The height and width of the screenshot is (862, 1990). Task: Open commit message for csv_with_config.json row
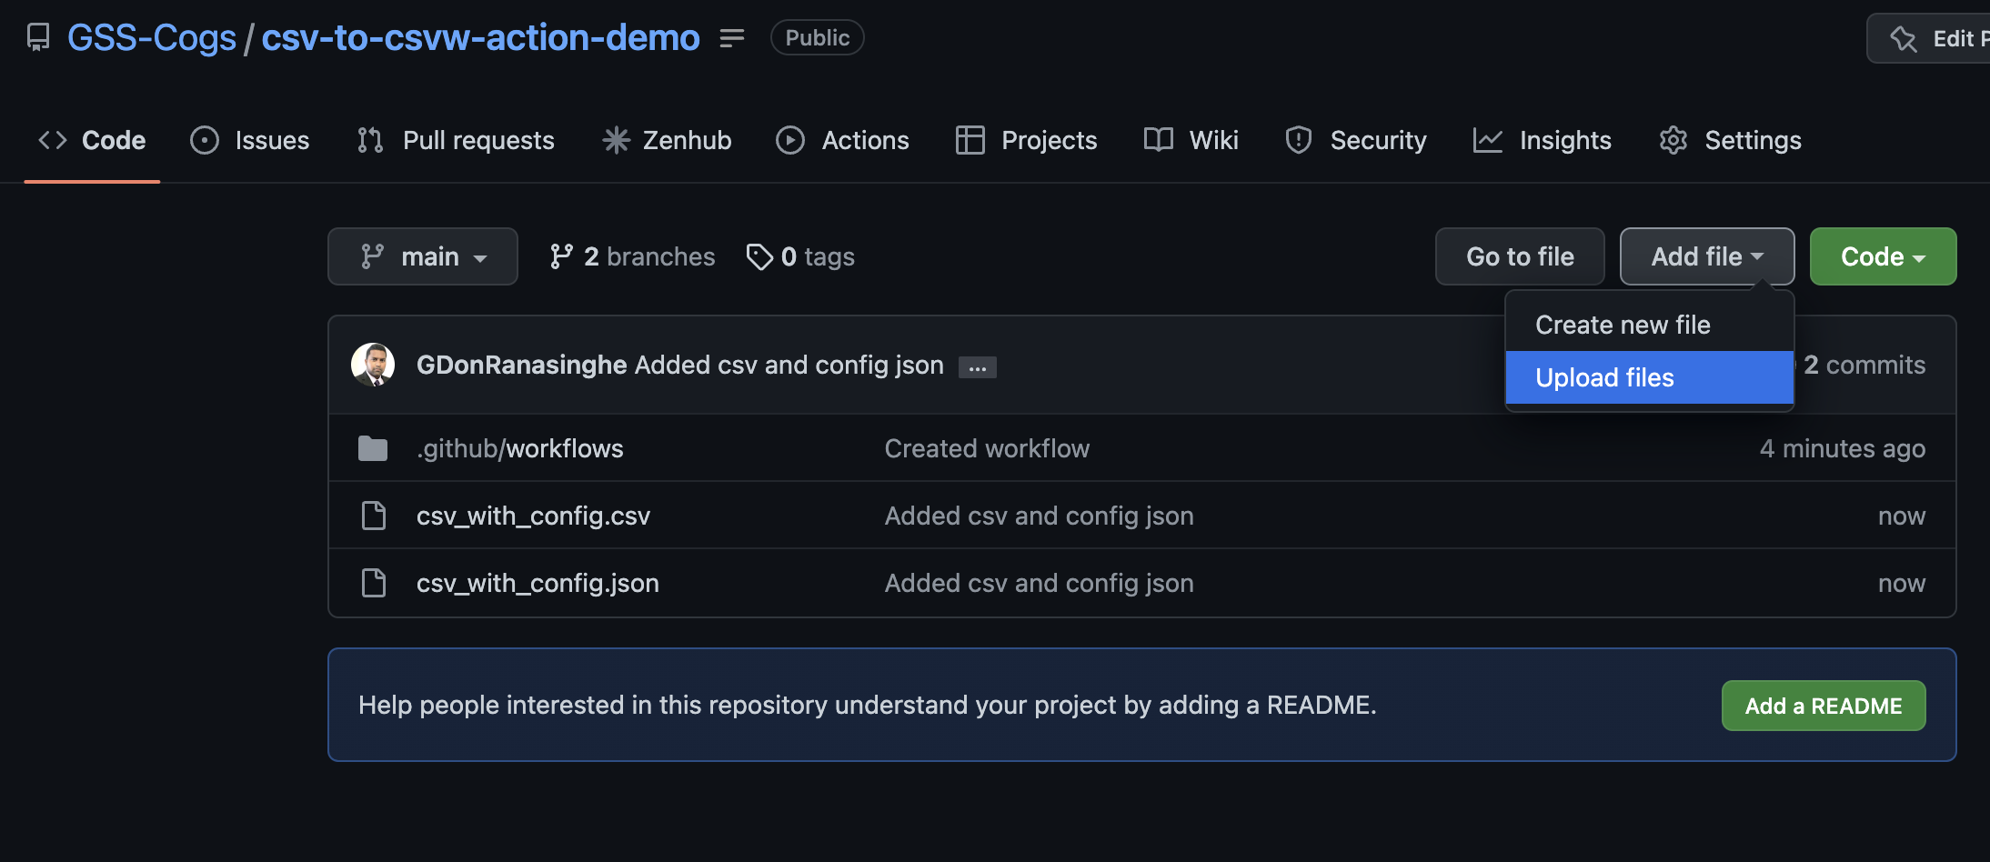click(x=1039, y=583)
